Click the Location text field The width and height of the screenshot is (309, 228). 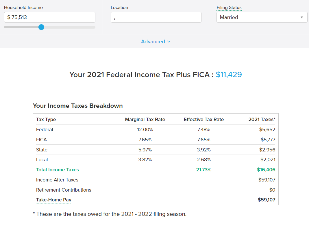[156, 17]
